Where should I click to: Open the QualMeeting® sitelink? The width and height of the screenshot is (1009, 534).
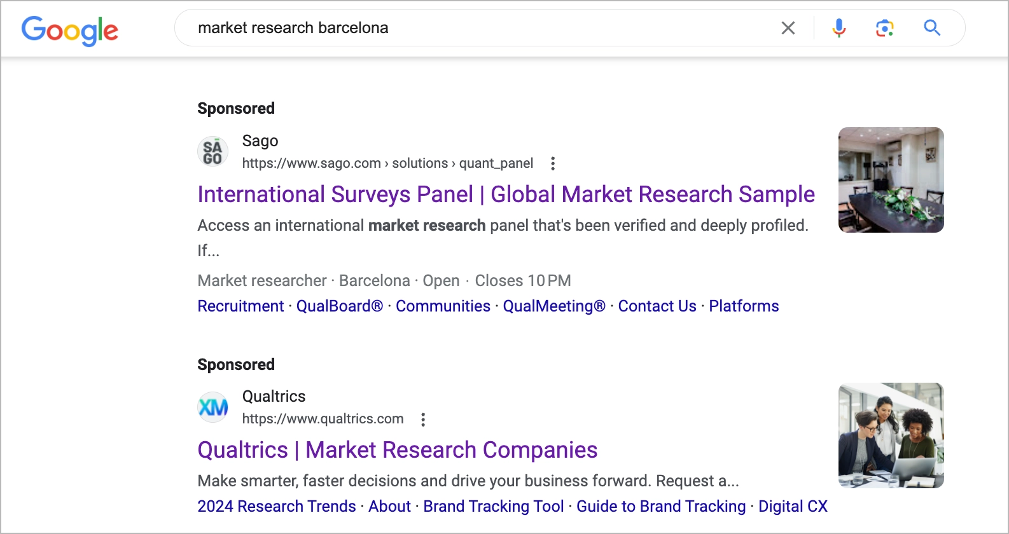click(554, 306)
